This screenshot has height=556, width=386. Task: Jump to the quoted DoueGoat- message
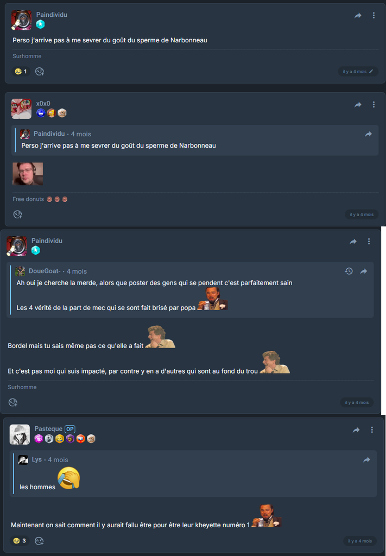coord(364,271)
